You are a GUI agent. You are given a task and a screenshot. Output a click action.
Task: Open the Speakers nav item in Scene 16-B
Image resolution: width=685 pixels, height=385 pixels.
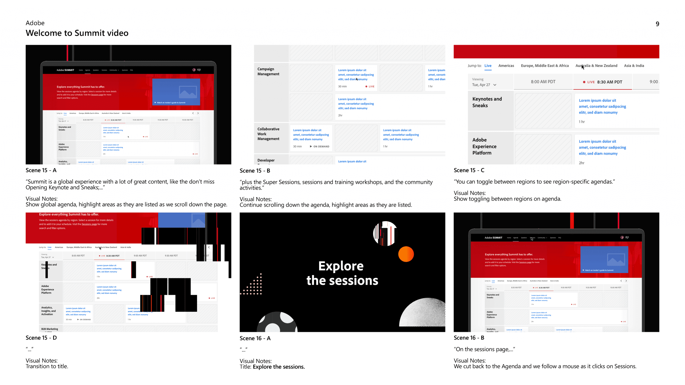tap(524, 238)
